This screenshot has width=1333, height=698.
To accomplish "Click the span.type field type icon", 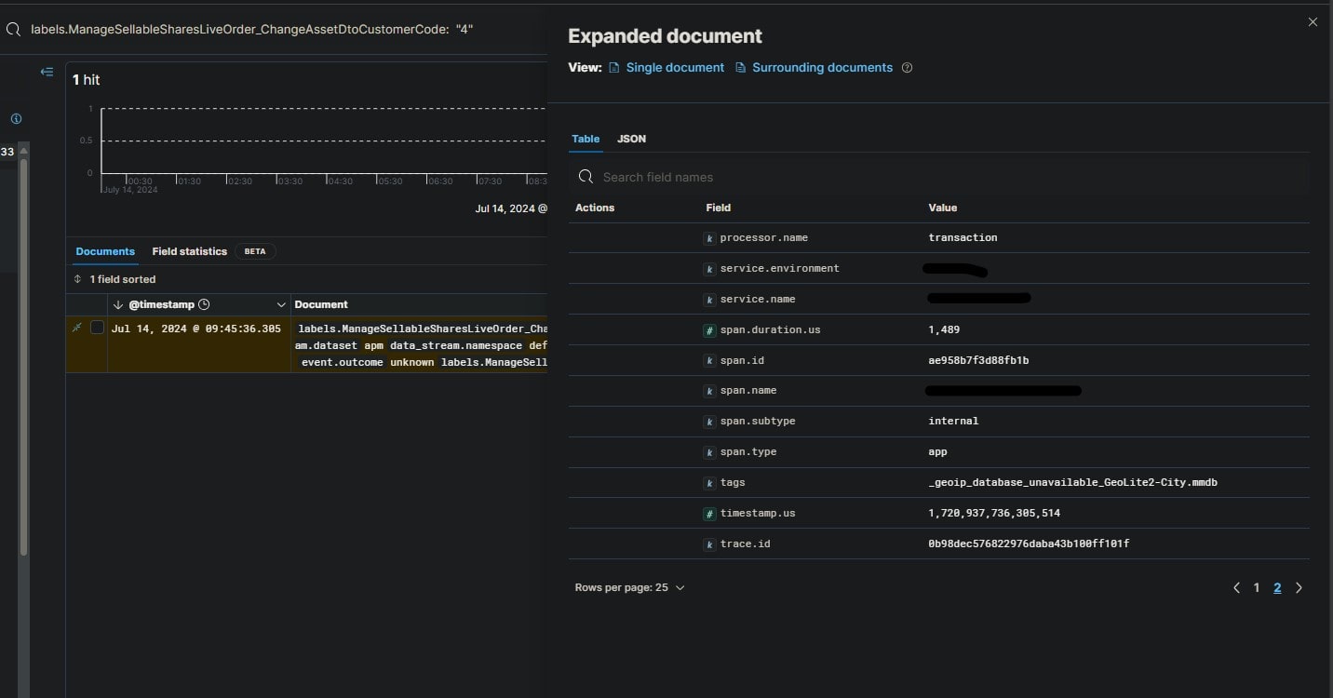I will click(x=709, y=452).
